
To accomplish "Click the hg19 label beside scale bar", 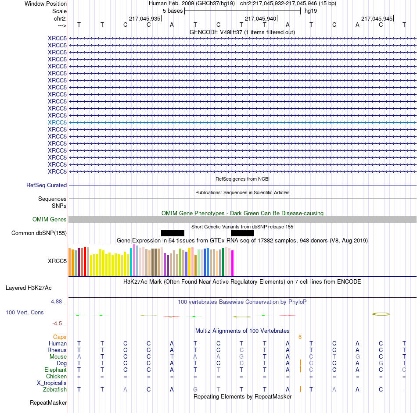I will tap(311, 11).
